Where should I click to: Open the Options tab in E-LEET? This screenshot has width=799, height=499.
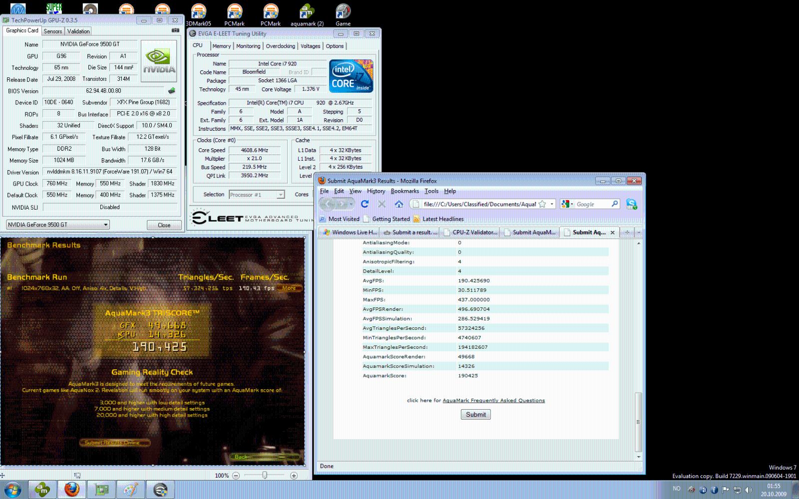point(335,46)
